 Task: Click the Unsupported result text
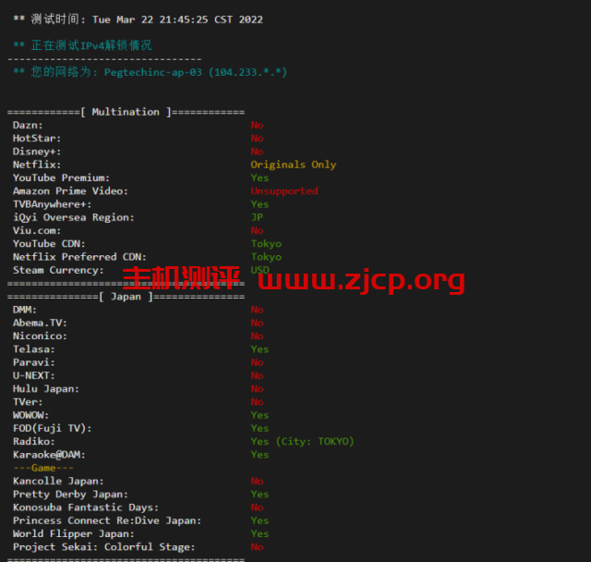click(284, 191)
